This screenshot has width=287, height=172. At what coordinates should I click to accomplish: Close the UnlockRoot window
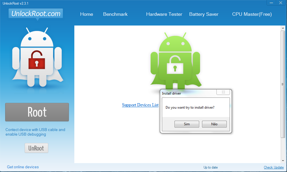[x=281, y=3]
